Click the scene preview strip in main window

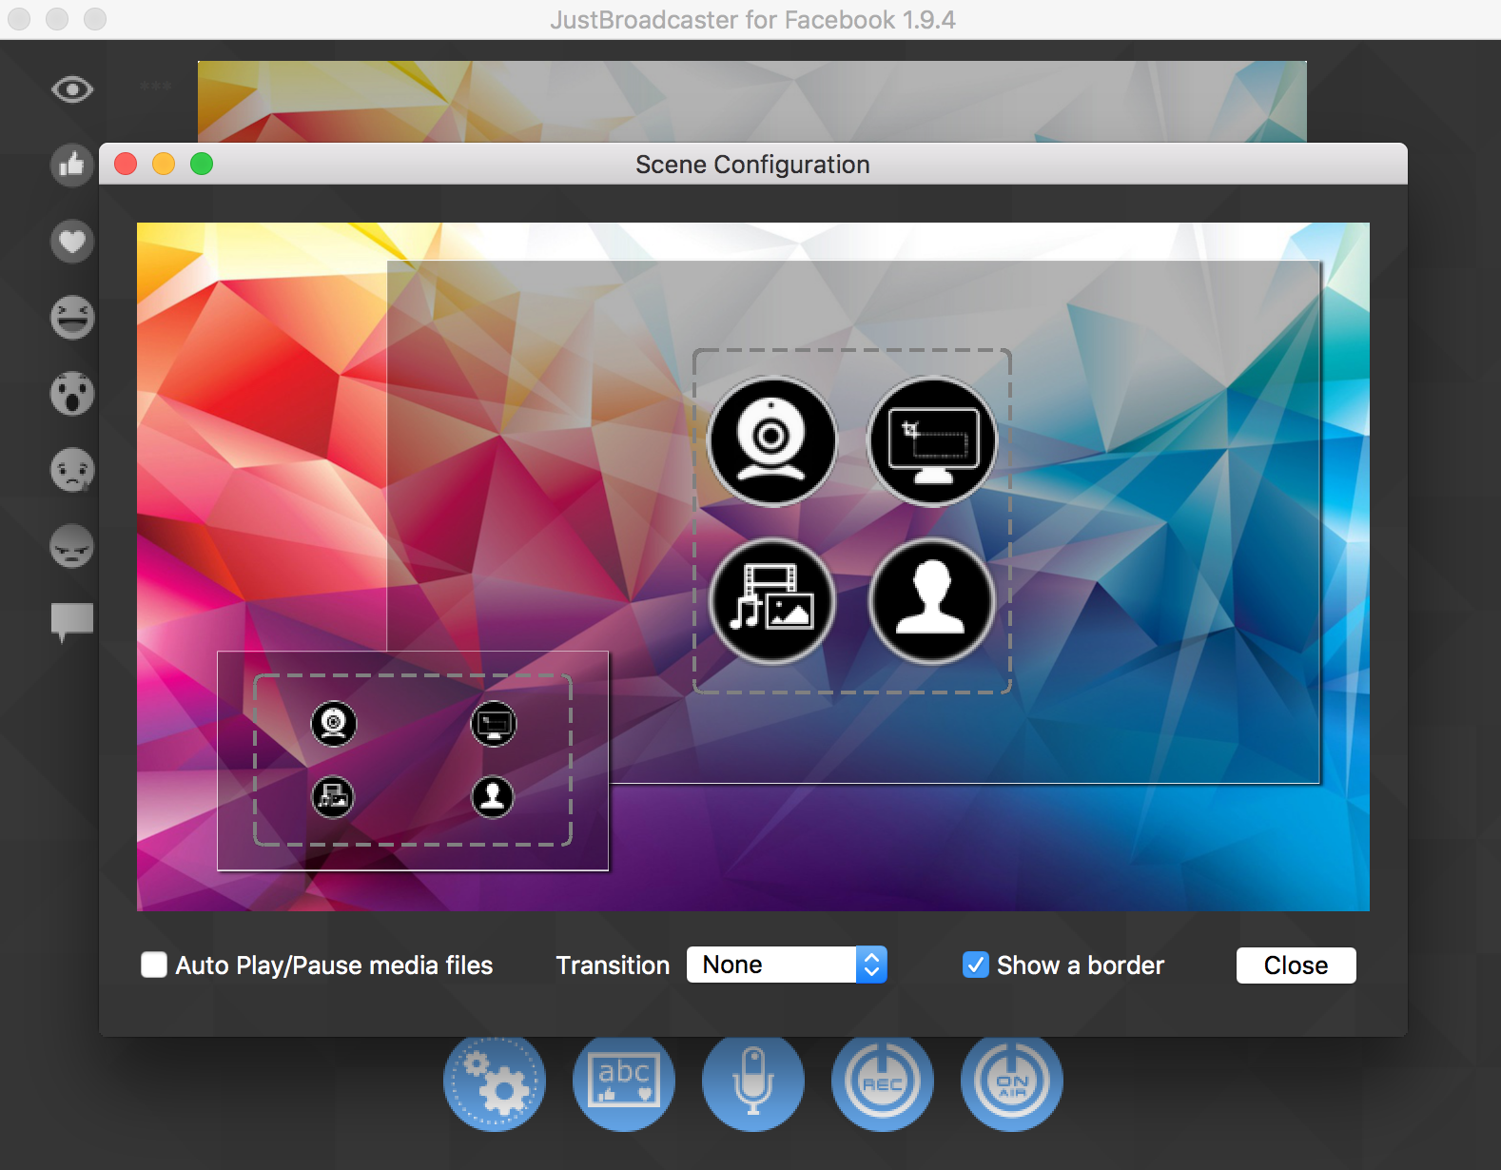tap(751, 101)
